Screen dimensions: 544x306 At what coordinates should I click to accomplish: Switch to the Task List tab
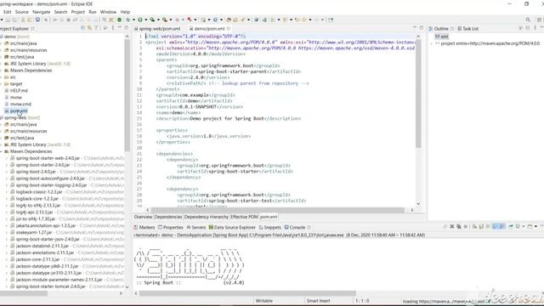(468, 28)
